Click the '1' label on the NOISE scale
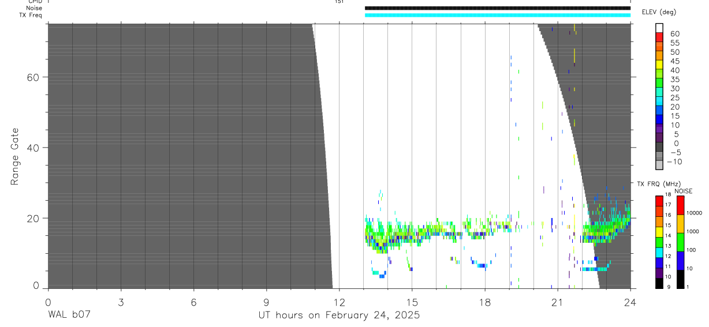The height and width of the screenshot is (327, 709). click(689, 287)
